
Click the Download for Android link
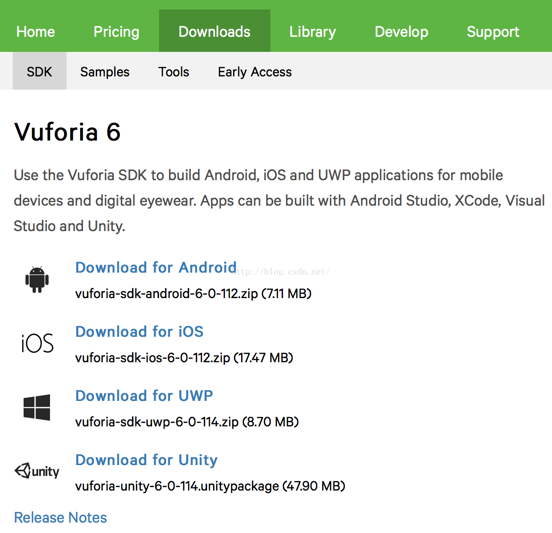(156, 267)
